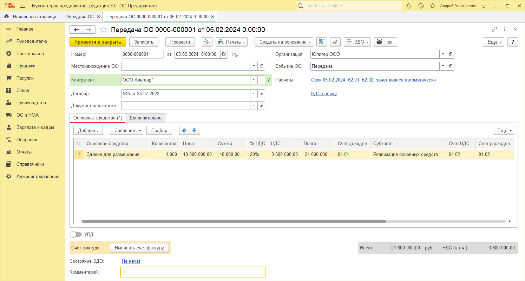Viewport: 525px width, 281px height.
Task: Click the Записать button
Action: click(x=144, y=42)
